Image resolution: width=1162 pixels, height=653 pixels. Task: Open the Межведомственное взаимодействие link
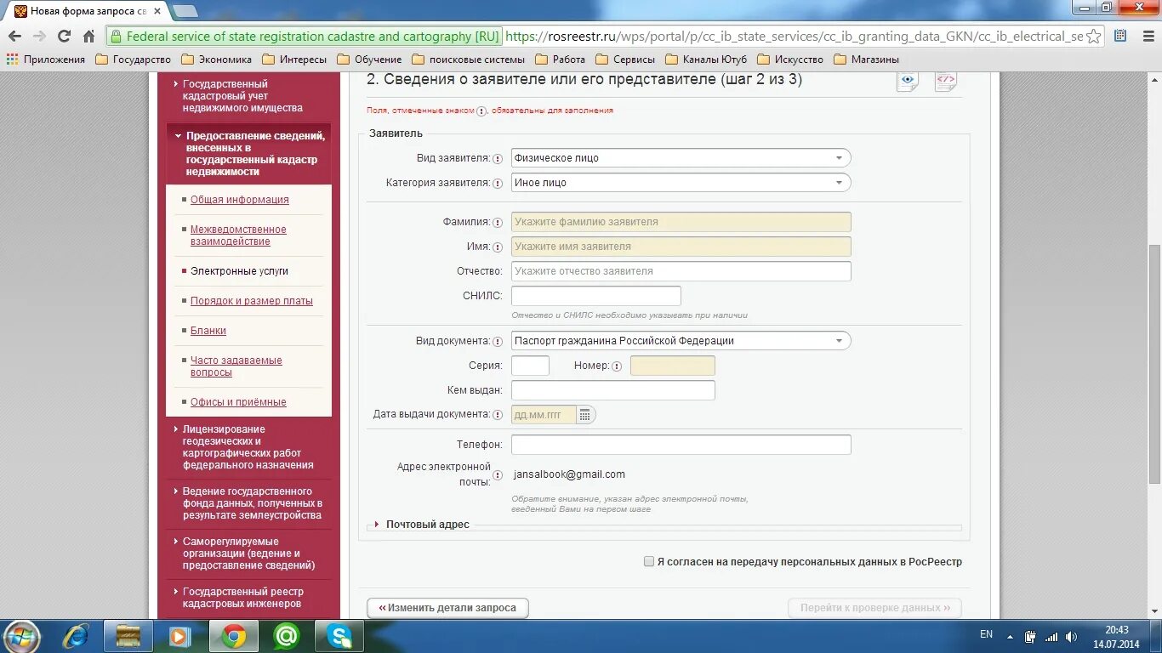pyautogui.click(x=238, y=236)
